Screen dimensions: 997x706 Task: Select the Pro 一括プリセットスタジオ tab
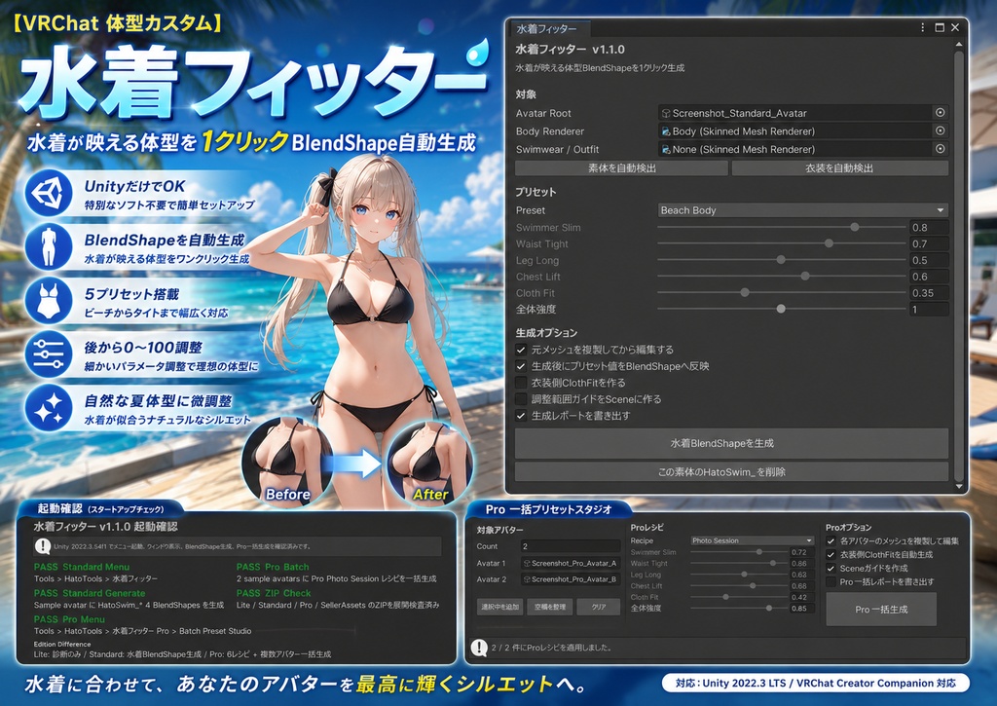[548, 509]
